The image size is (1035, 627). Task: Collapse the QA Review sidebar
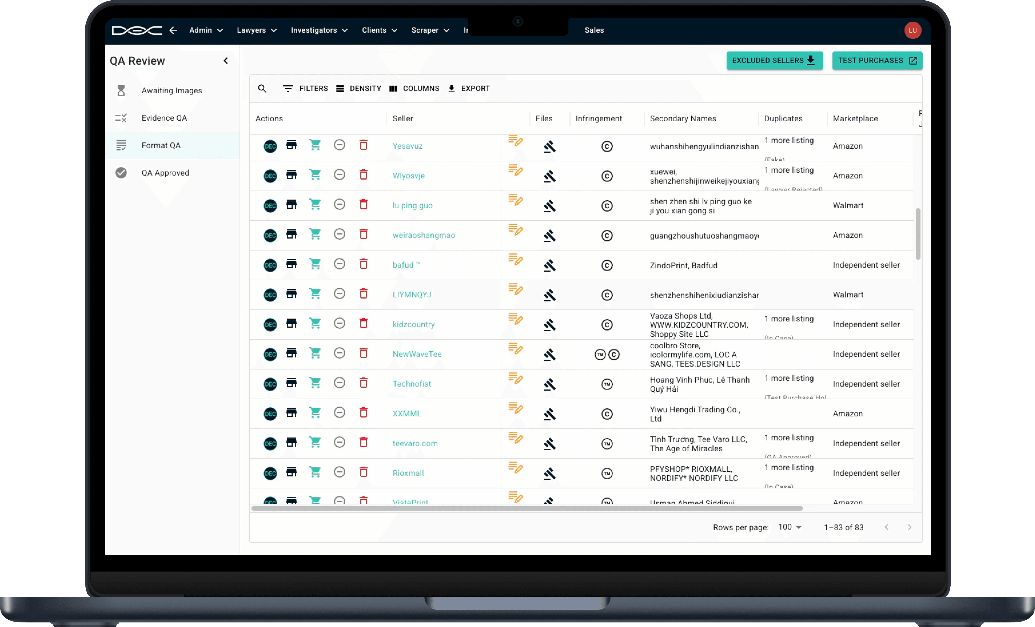[x=226, y=61]
